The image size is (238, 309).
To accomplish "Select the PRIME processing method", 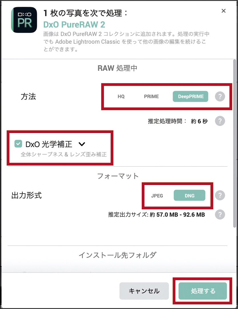I will 151,97.
